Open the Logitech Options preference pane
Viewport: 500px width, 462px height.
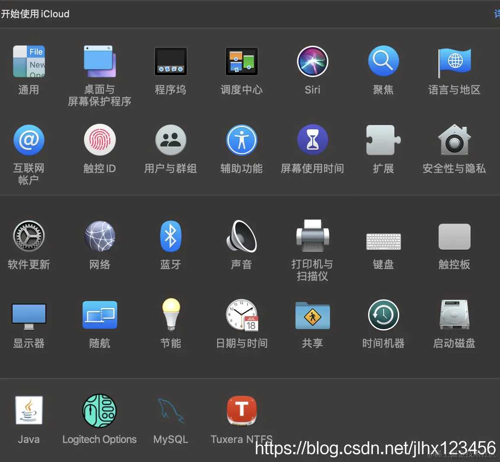(x=99, y=411)
